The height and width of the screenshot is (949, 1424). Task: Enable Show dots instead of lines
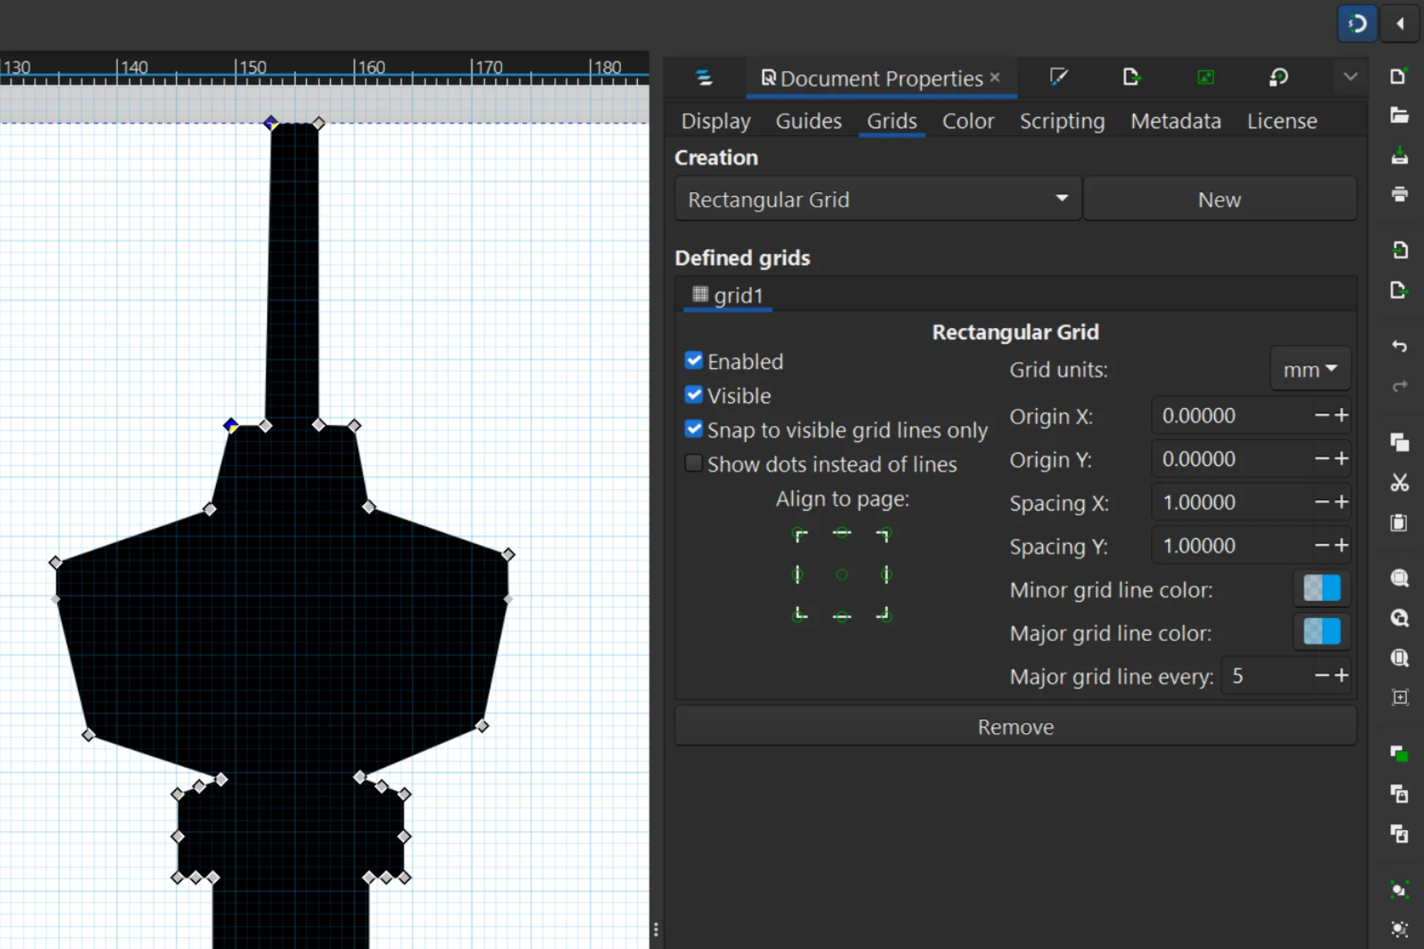point(693,464)
